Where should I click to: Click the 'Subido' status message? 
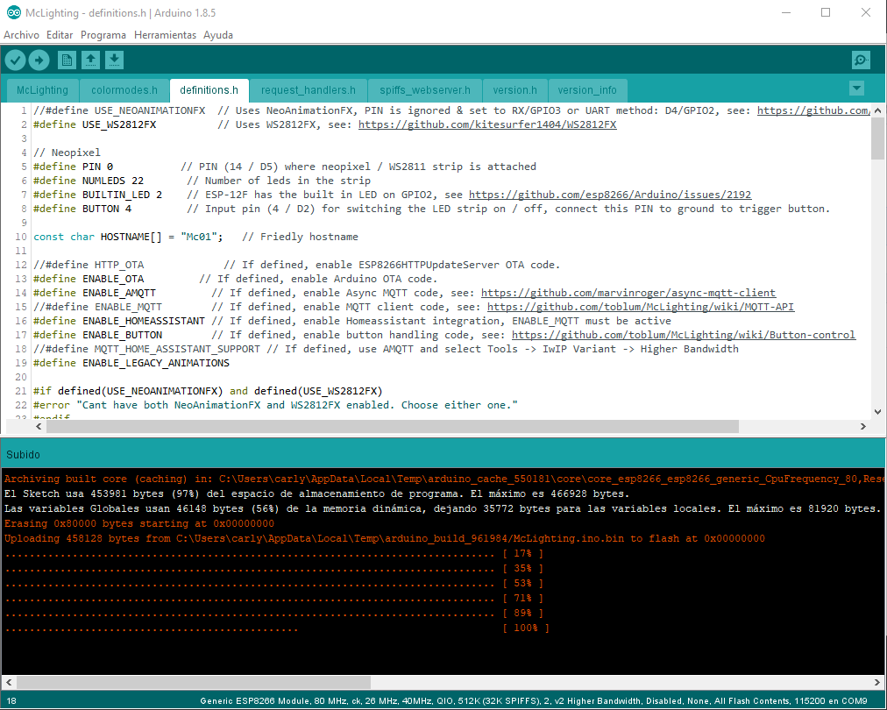pos(23,455)
